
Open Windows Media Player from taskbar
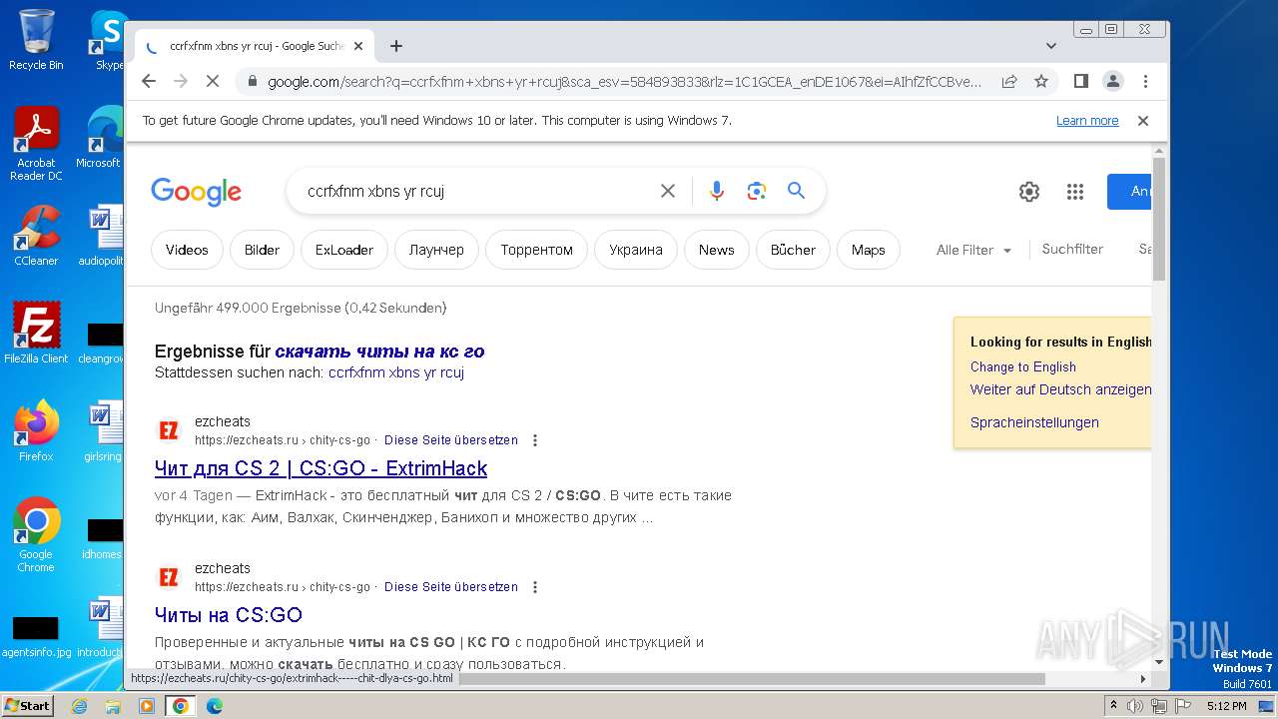(147, 706)
